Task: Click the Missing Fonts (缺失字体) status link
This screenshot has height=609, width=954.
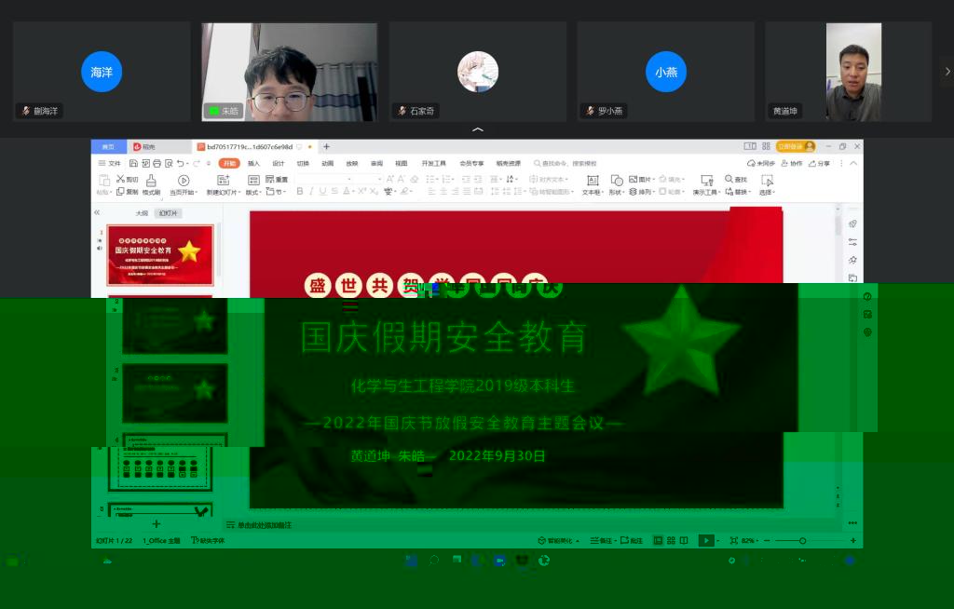Action: tap(208, 540)
